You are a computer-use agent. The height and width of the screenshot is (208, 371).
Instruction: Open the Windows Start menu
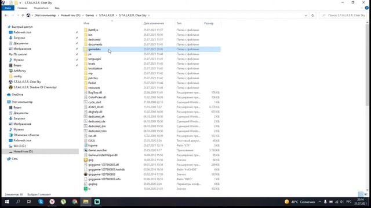pos(7,202)
